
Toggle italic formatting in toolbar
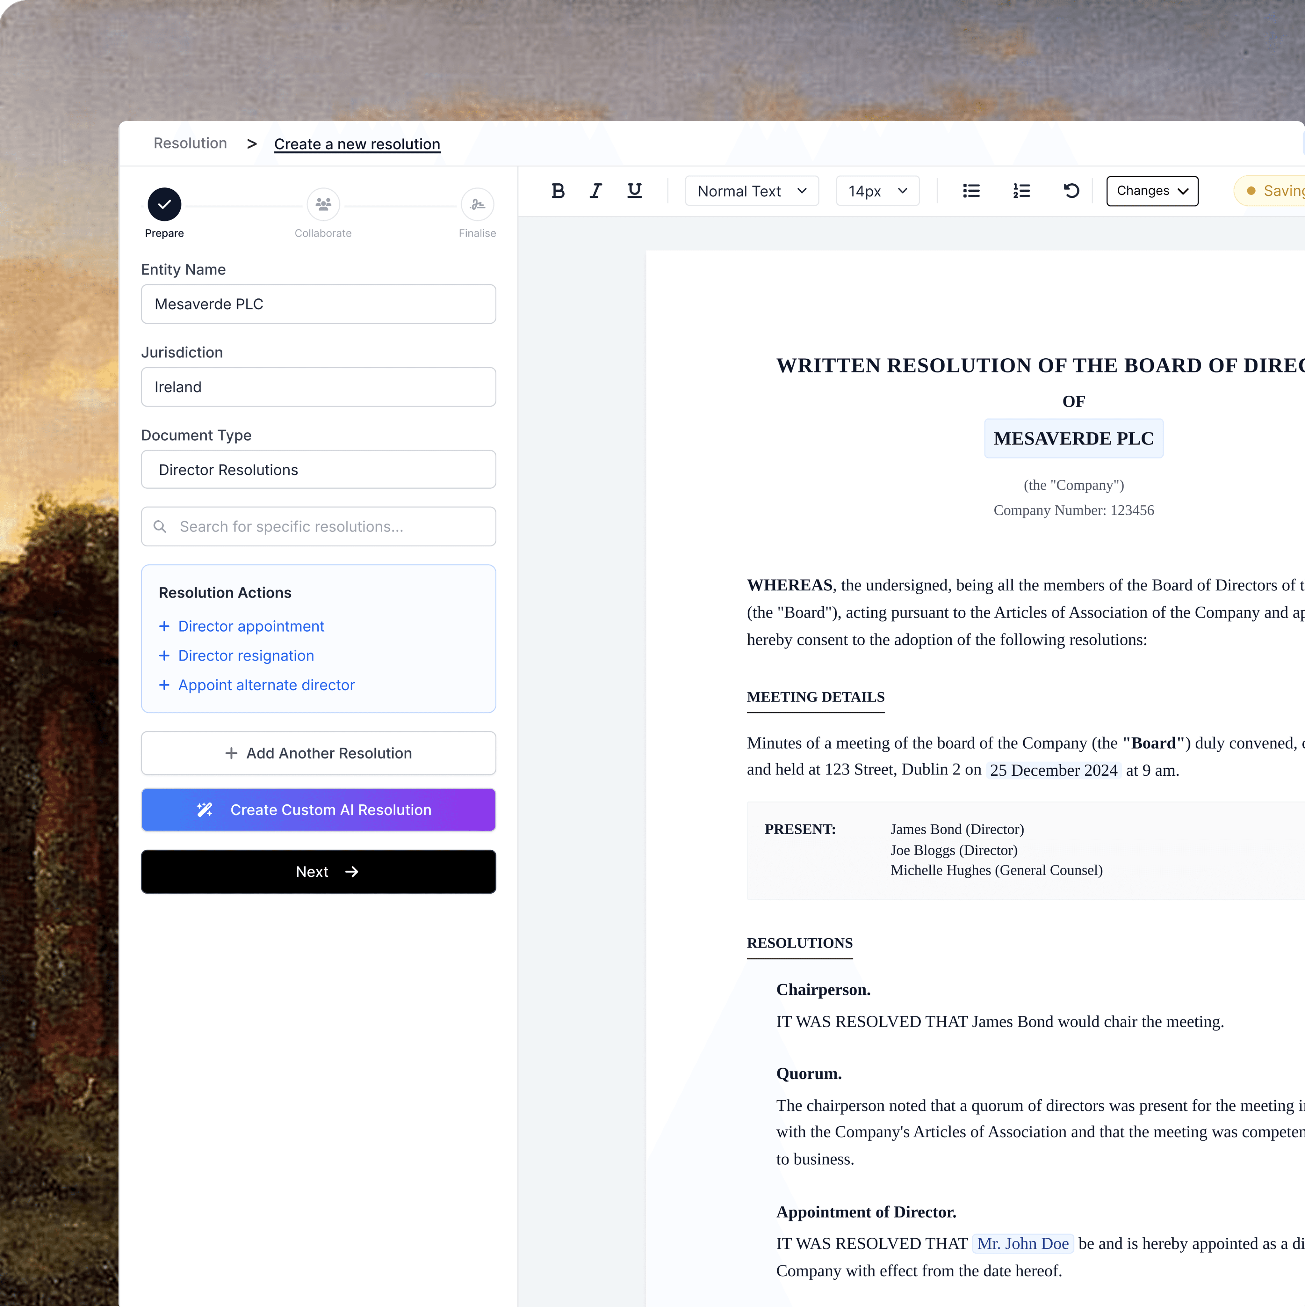click(595, 191)
